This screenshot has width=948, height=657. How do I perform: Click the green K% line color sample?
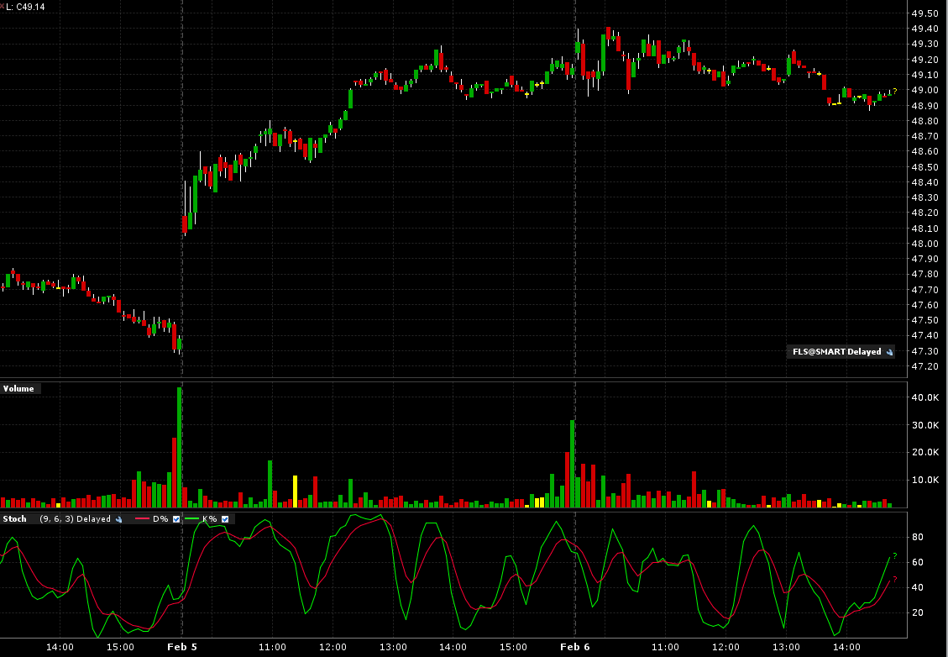(x=191, y=519)
